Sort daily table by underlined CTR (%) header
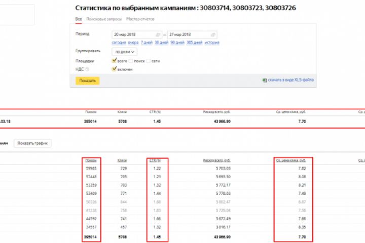The image size is (365, 243). coord(155,160)
